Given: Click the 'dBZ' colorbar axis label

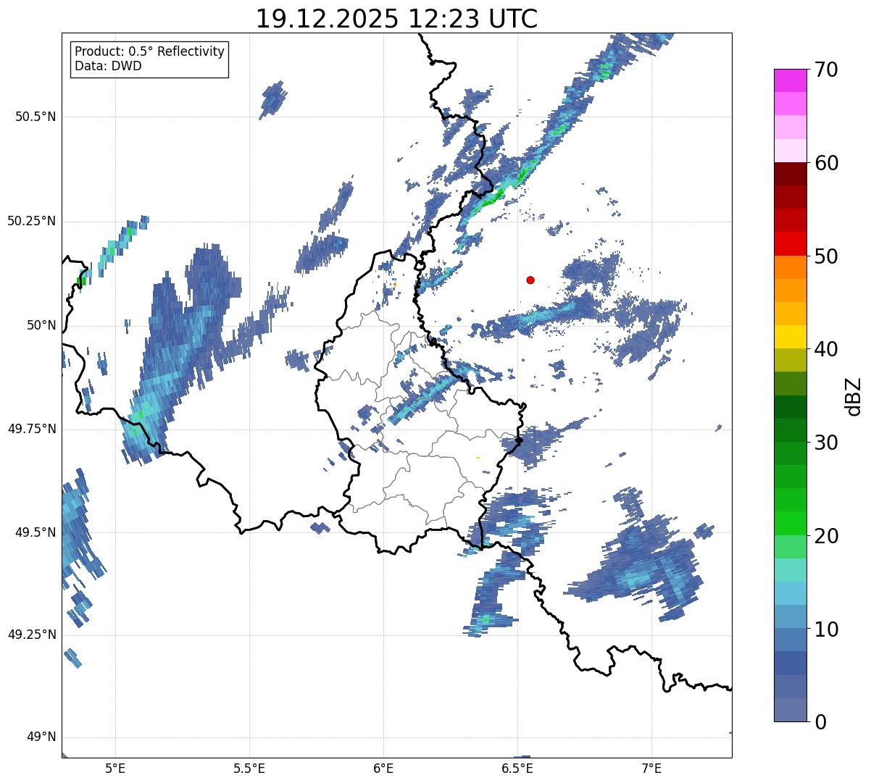Looking at the screenshot, I should coord(854,396).
